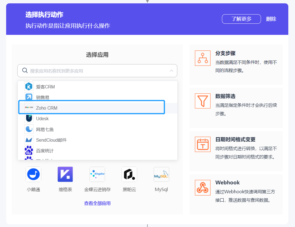The height and width of the screenshot is (227, 295).
Task: Open the 查看全部应用 link
Action: click(x=97, y=203)
